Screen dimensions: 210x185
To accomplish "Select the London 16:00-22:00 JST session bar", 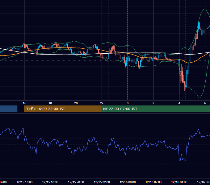I will (x=62, y=109).
